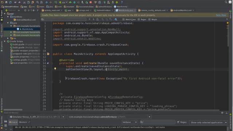Collapse the app tree node
The height and width of the screenshot is (131, 233).
pyautogui.click(x=5, y=14)
